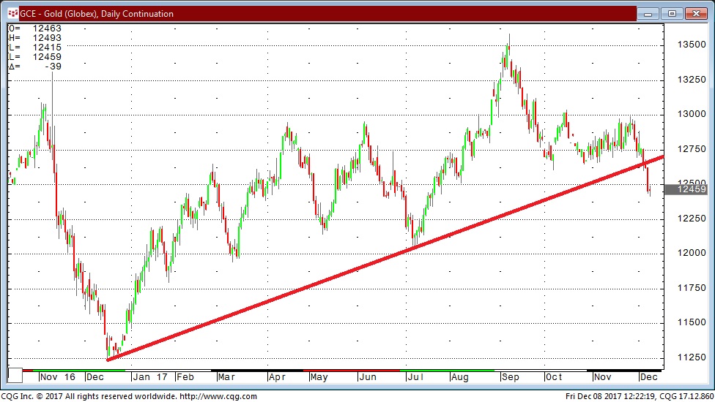The image size is (715, 402).
Task: Click the 13500 price axis label
Action: tap(692, 45)
